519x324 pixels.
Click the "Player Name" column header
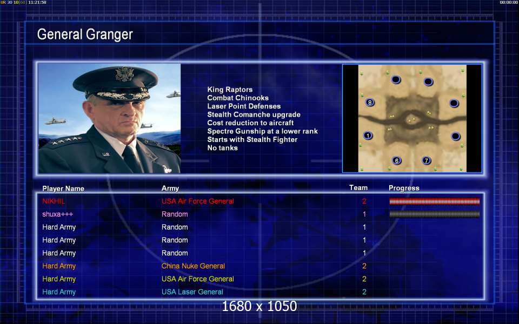click(63, 188)
